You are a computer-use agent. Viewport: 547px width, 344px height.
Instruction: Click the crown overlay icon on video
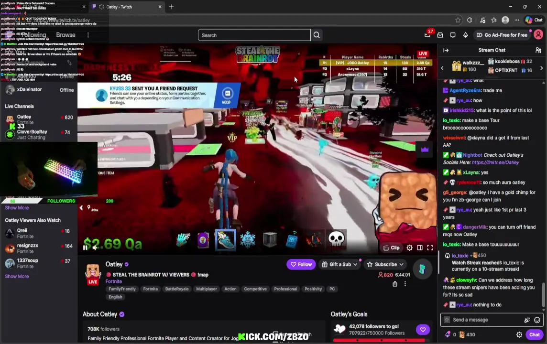pyautogui.click(x=425, y=150)
